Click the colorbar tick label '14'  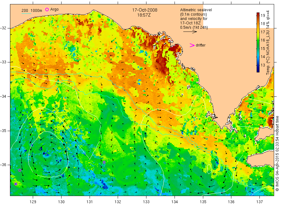click(263, 57)
